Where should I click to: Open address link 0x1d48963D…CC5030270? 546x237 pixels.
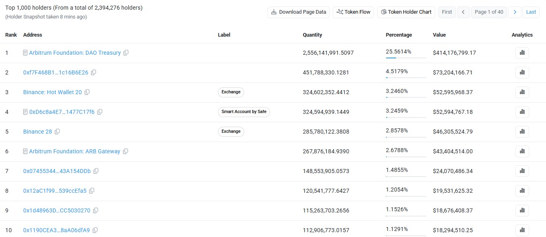(x=57, y=210)
